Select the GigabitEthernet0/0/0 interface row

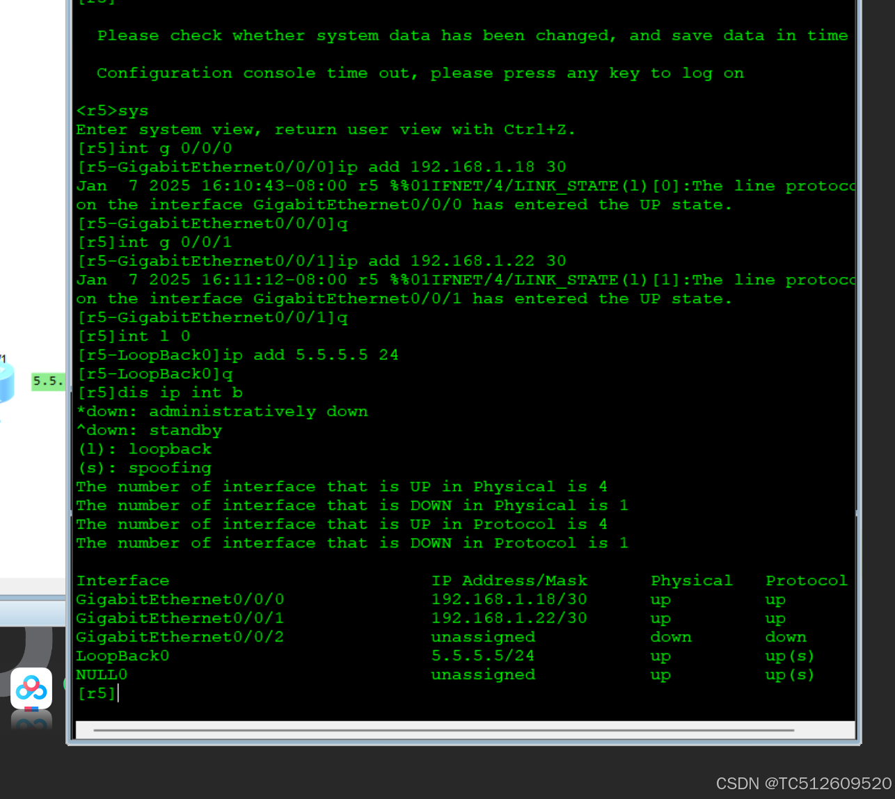pyautogui.click(x=462, y=600)
